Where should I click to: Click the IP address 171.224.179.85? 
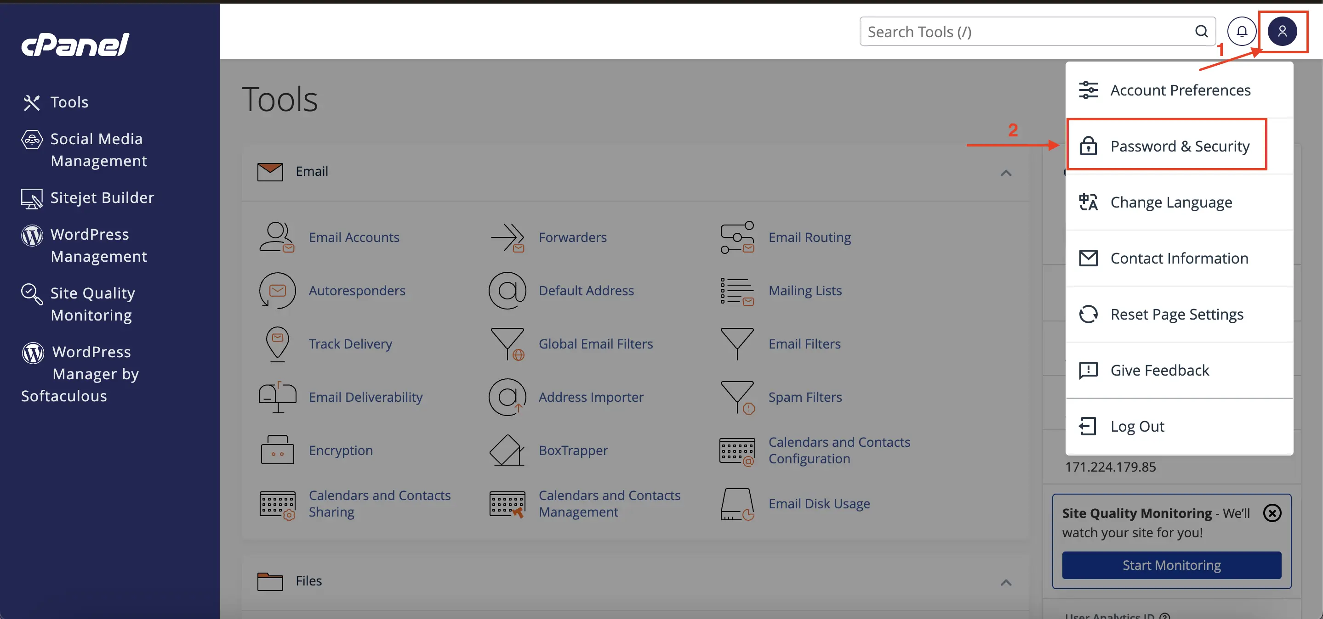[1110, 467]
